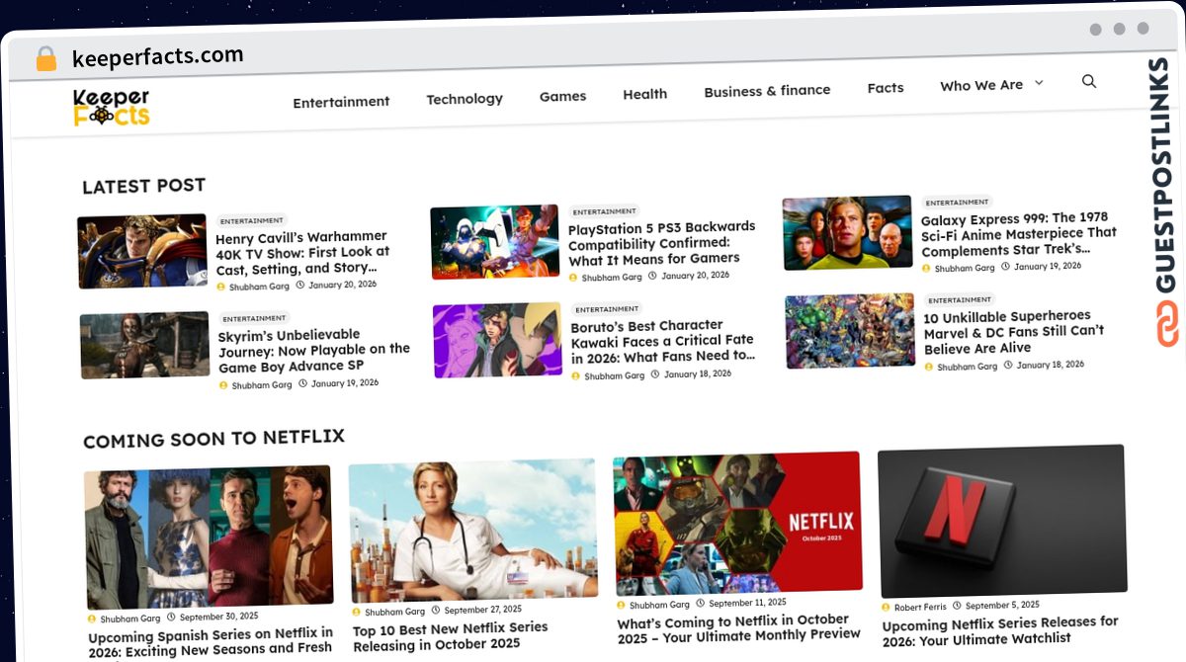
Task: Click author avatar icon on September 11 post
Action: (622, 605)
